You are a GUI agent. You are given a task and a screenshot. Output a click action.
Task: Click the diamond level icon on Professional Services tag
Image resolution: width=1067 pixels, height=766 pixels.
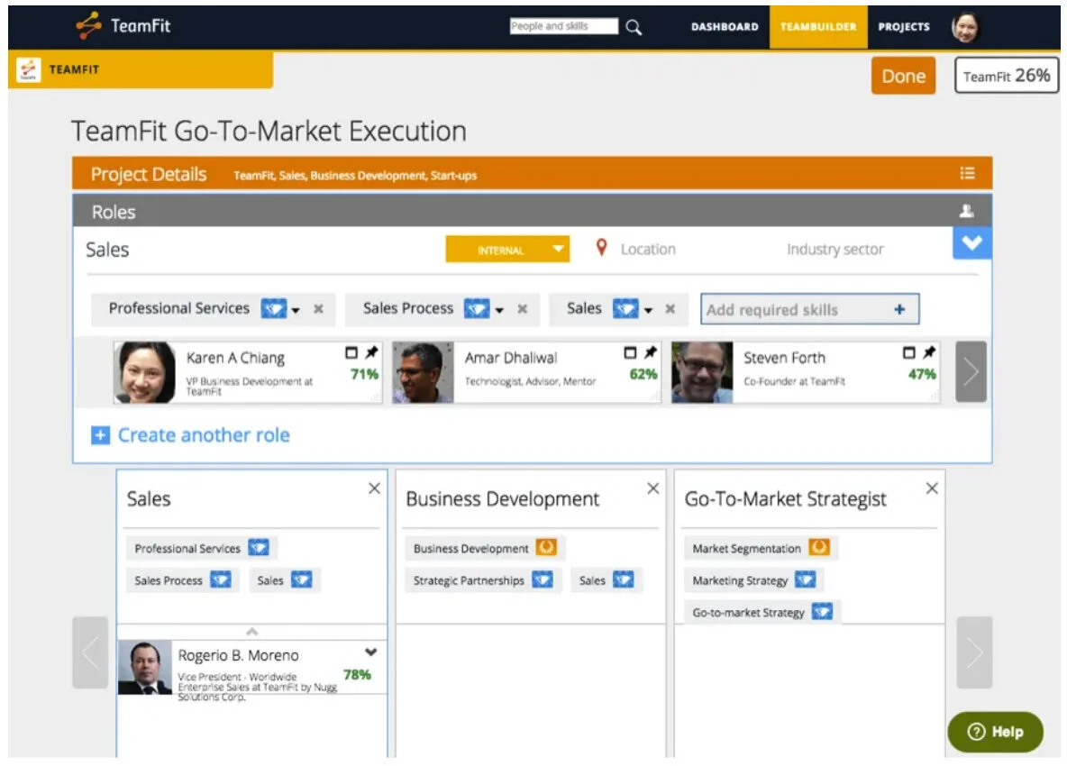click(x=274, y=309)
